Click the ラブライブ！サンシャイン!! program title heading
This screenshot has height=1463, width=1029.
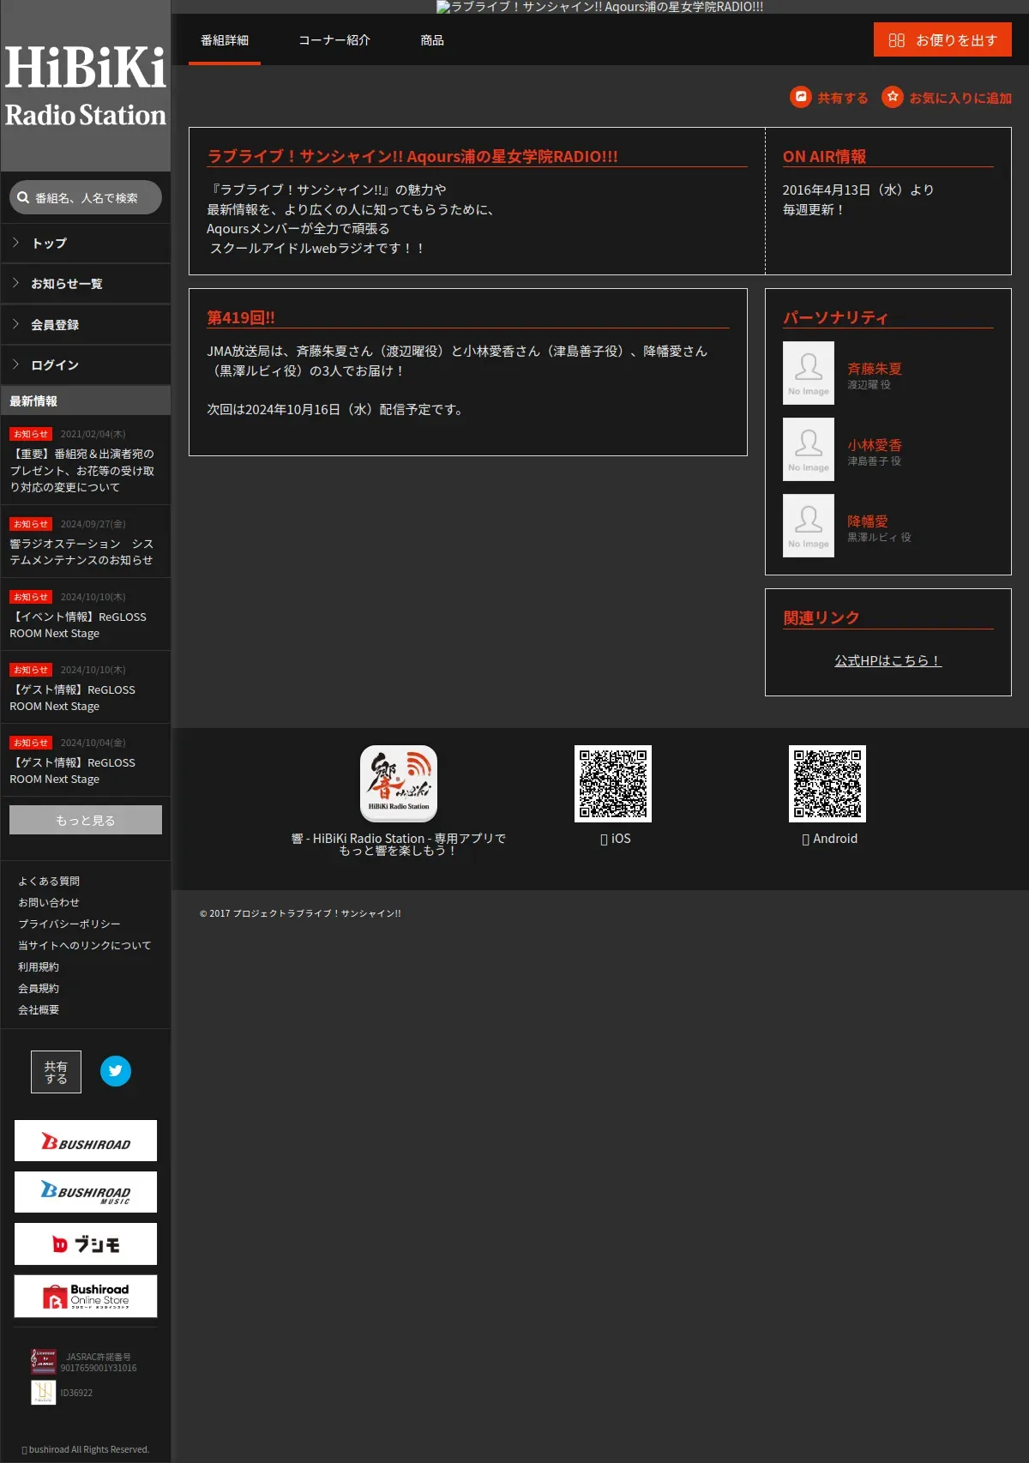pyautogui.click(x=412, y=156)
